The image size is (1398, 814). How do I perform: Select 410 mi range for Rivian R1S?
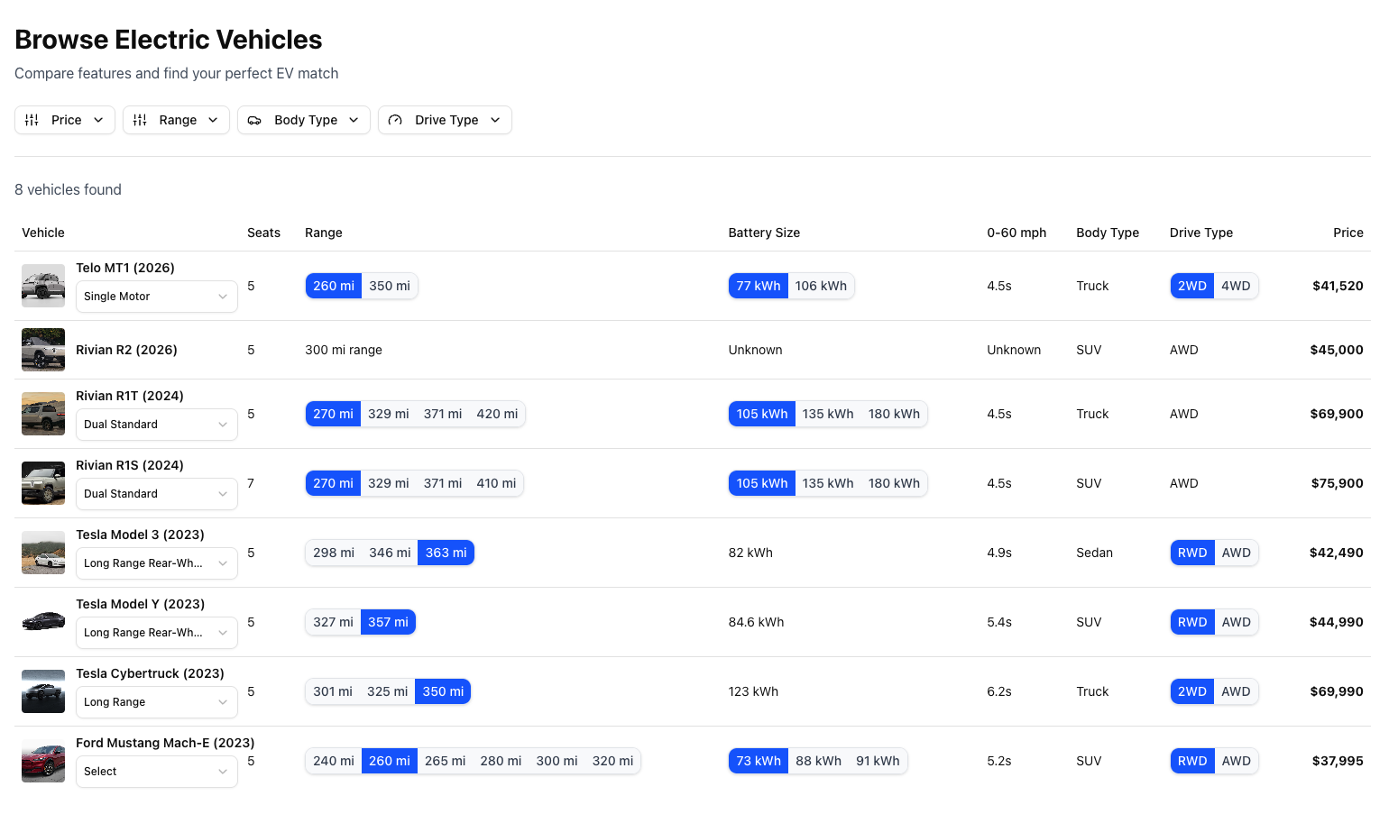click(496, 483)
